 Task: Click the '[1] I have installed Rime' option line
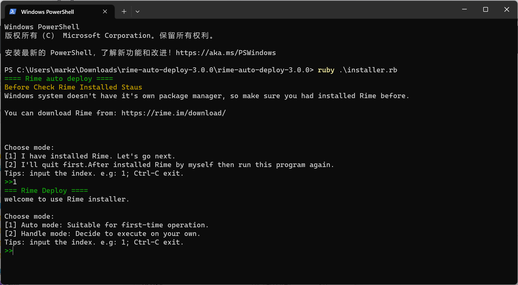point(90,156)
